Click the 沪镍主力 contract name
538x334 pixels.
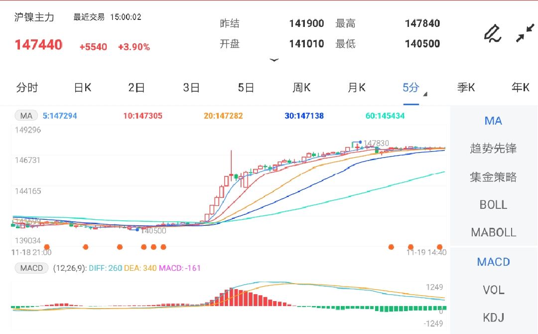(x=34, y=17)
